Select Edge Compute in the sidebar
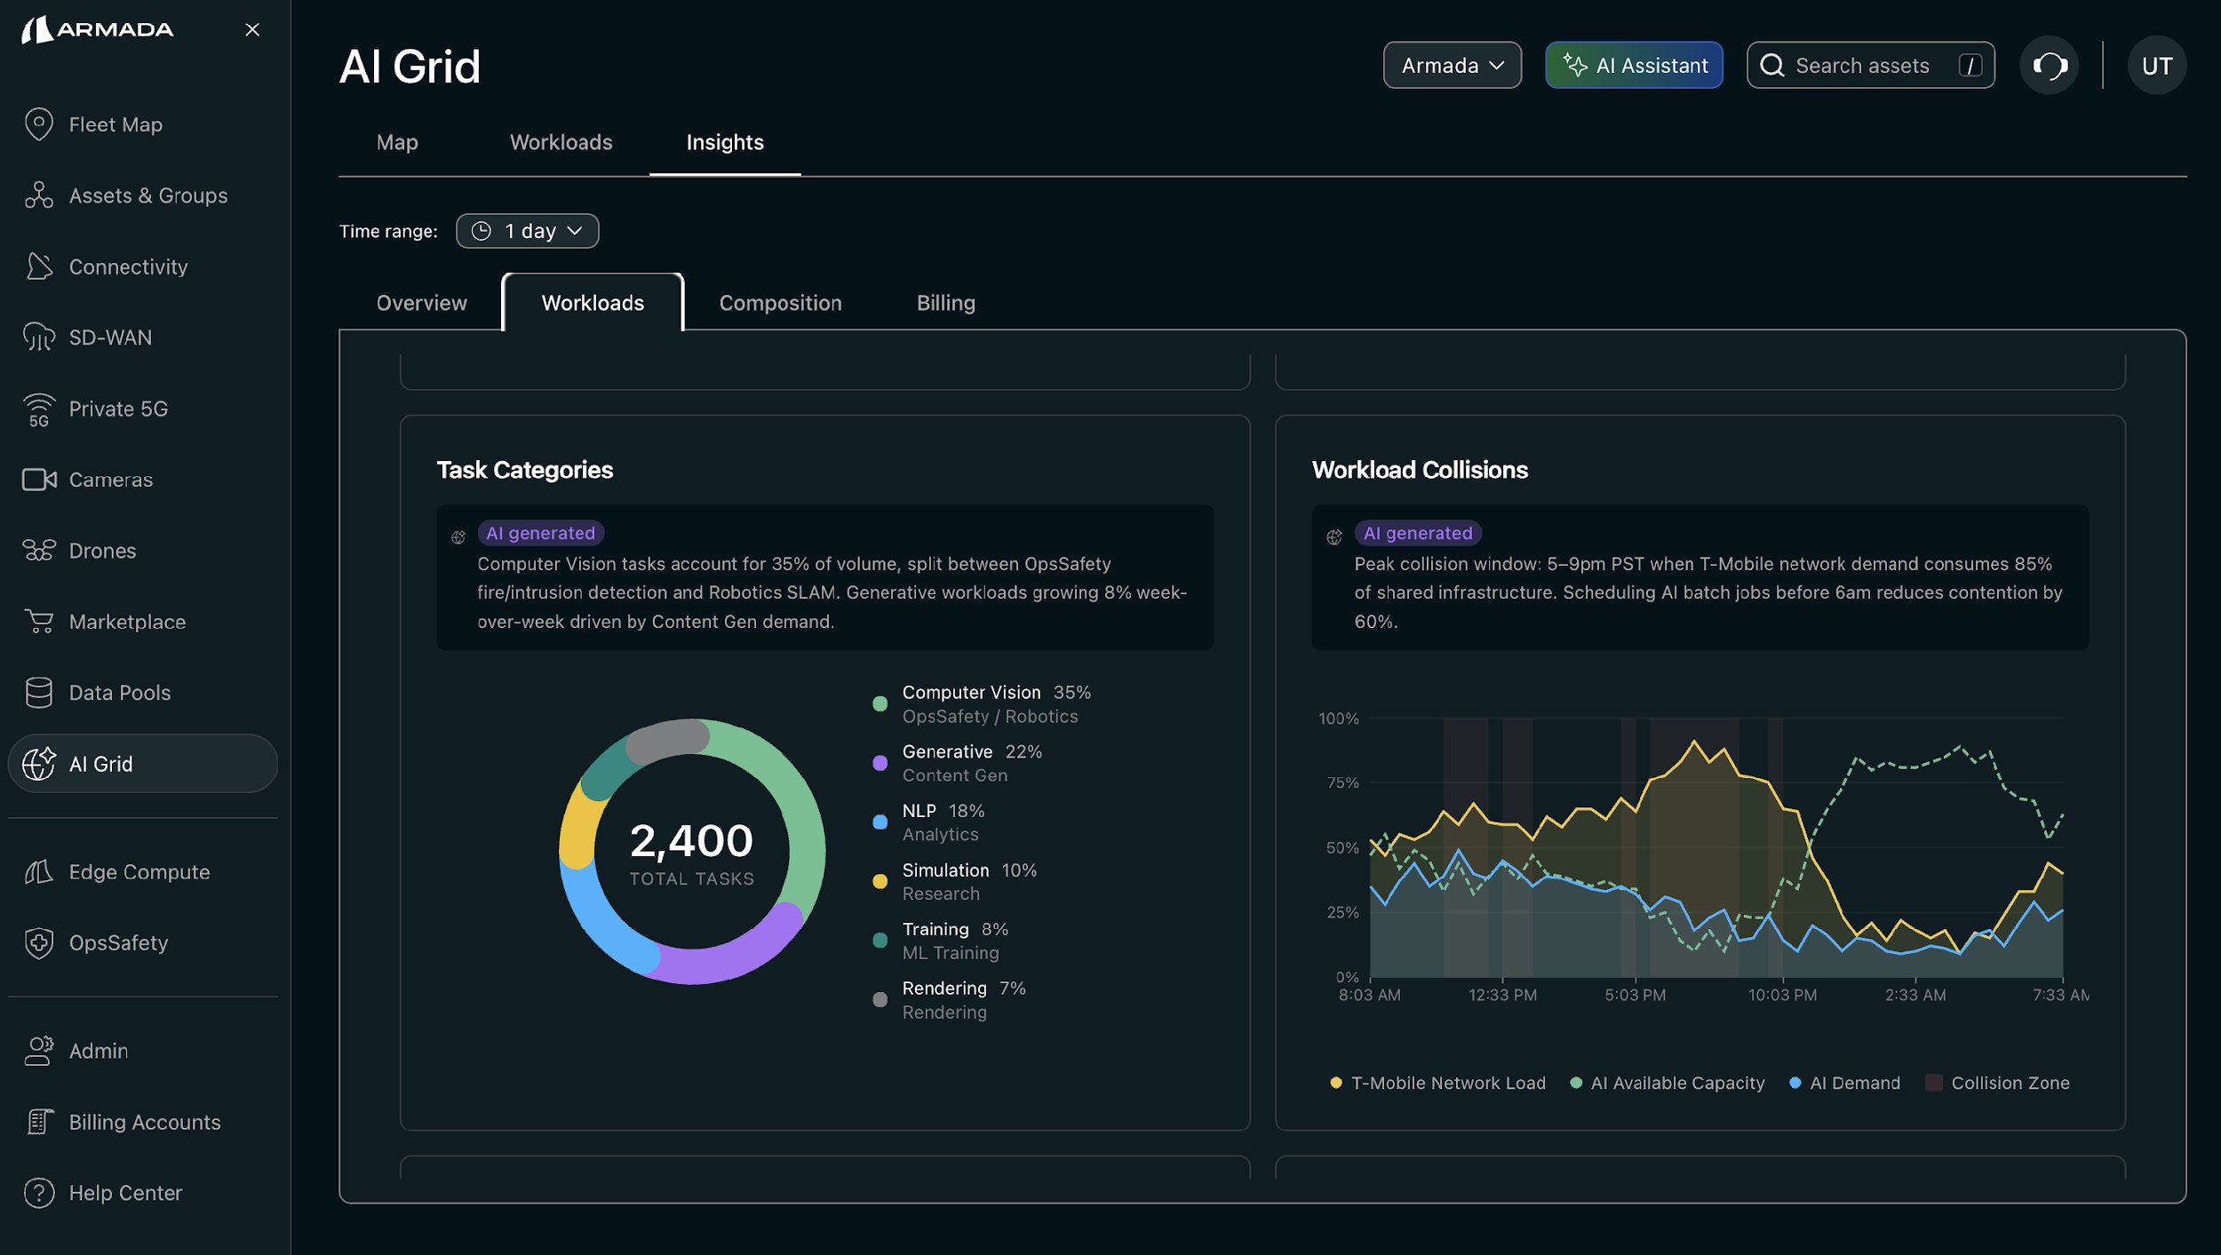 click(39, 871)
